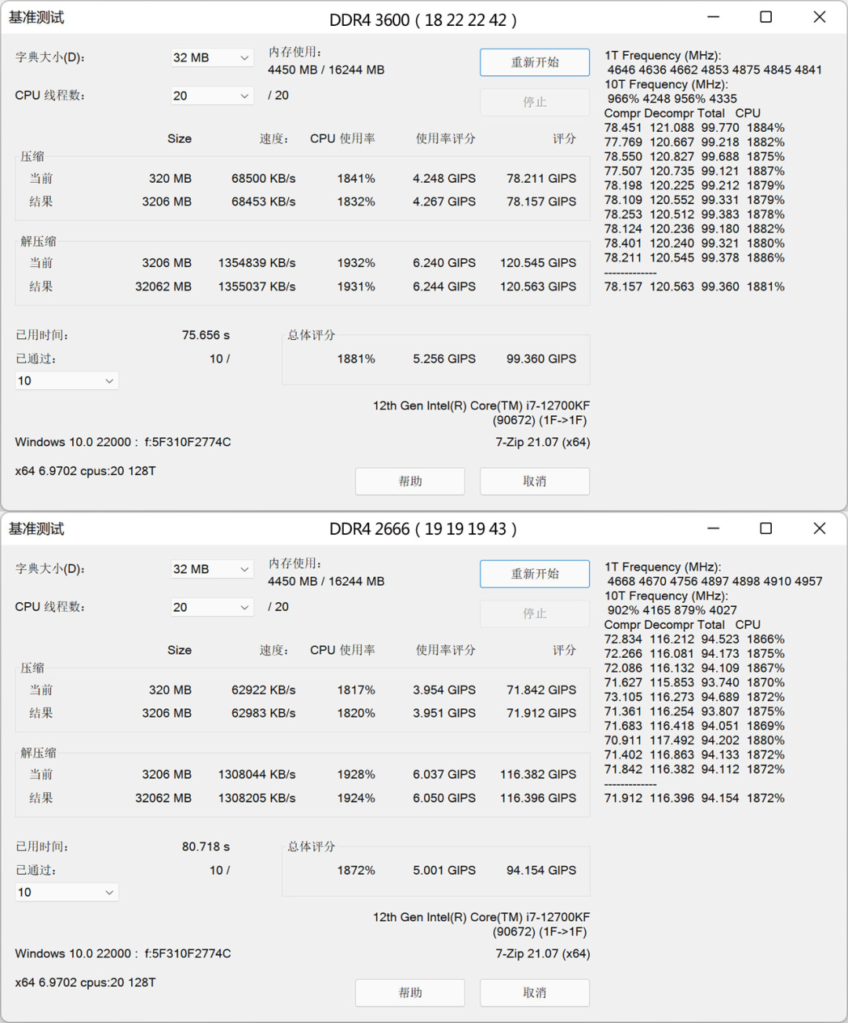This screenshot has height=1023, width=848.
Task: Maximize the DDR4 2666 window
Action: 766,528
